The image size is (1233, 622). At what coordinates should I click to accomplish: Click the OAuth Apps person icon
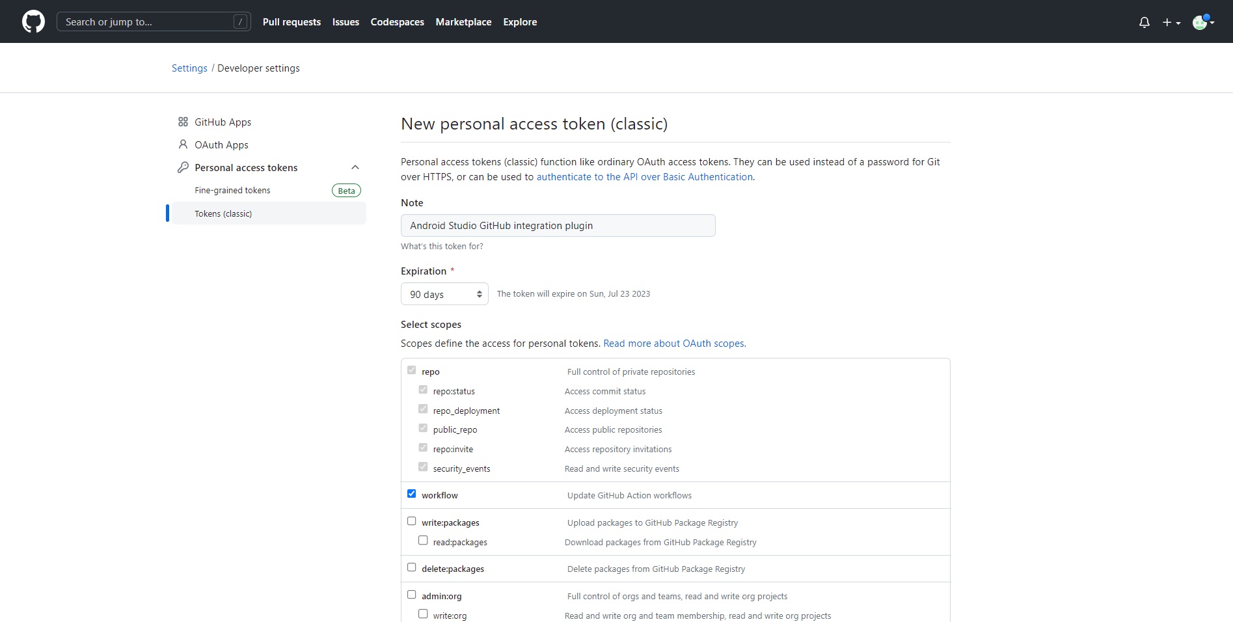coord(183,144)
